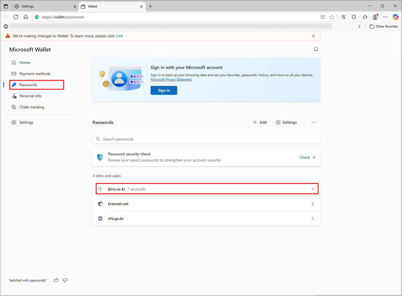This screenshot has height=296, width=402.
Task: Click the nhi.go.kr globe icon
Action: (100, 218)
